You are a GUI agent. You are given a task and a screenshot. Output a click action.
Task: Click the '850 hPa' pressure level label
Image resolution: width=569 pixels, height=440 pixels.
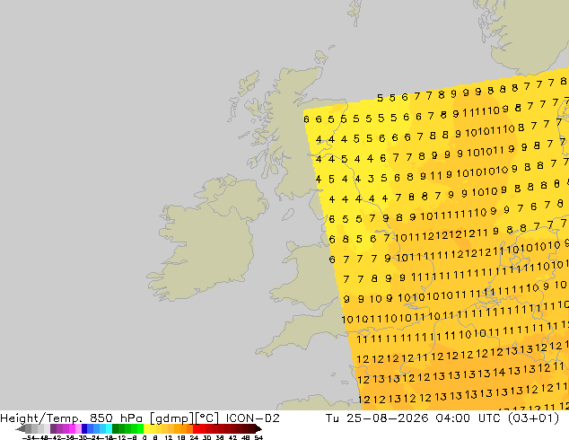pyautogui.click(x=117, y=418)
